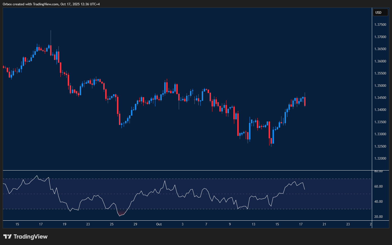Click the Oct label on time axis
The width and height of the screenshot is (392, 245).
[159, 224]
